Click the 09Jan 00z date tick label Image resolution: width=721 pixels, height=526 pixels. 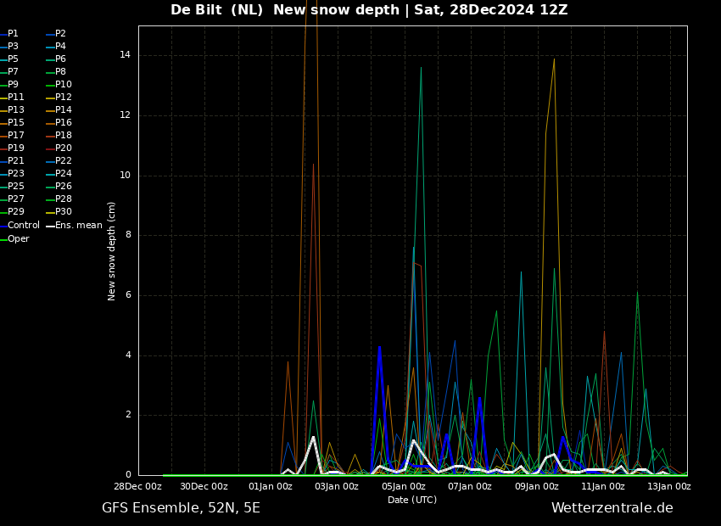(536, 487)
